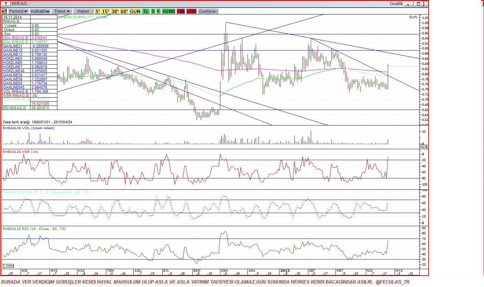
Task: Maximize the Grafik chart window
Action: click(418, 4)
